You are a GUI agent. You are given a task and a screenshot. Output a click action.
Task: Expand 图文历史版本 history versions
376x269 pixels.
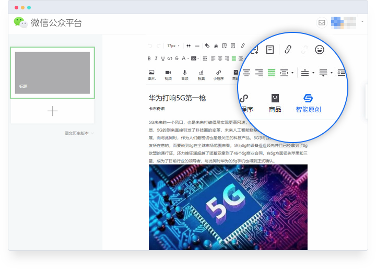click(x=79, y=133)
